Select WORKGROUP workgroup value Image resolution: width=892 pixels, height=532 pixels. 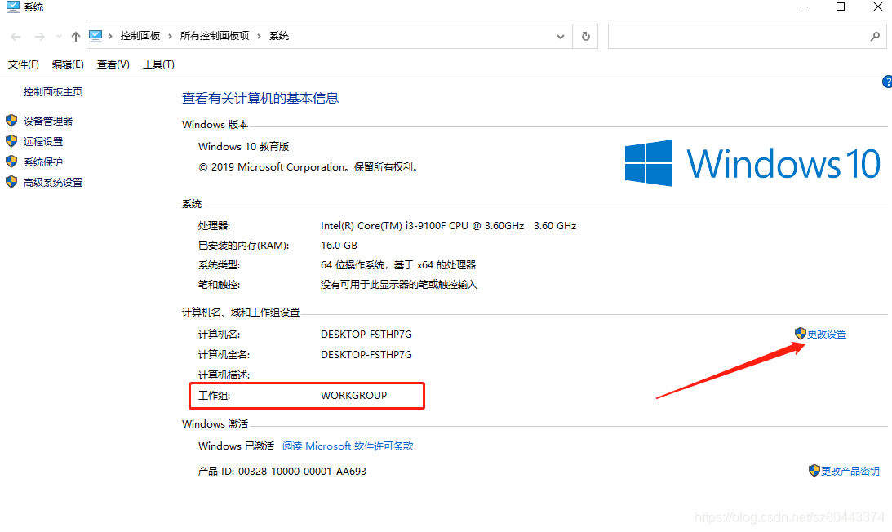(354, 396)
